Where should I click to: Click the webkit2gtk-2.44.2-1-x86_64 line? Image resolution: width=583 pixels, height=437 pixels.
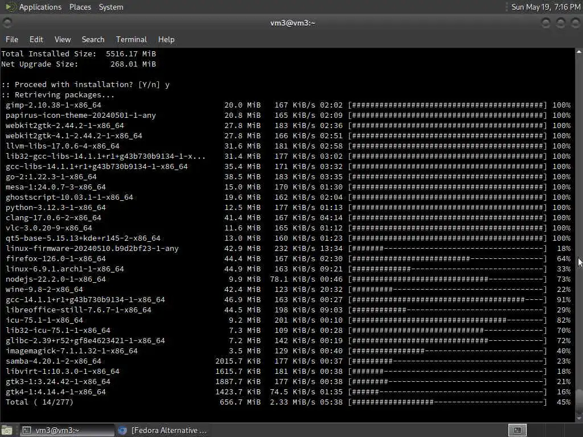click(288, 126)
